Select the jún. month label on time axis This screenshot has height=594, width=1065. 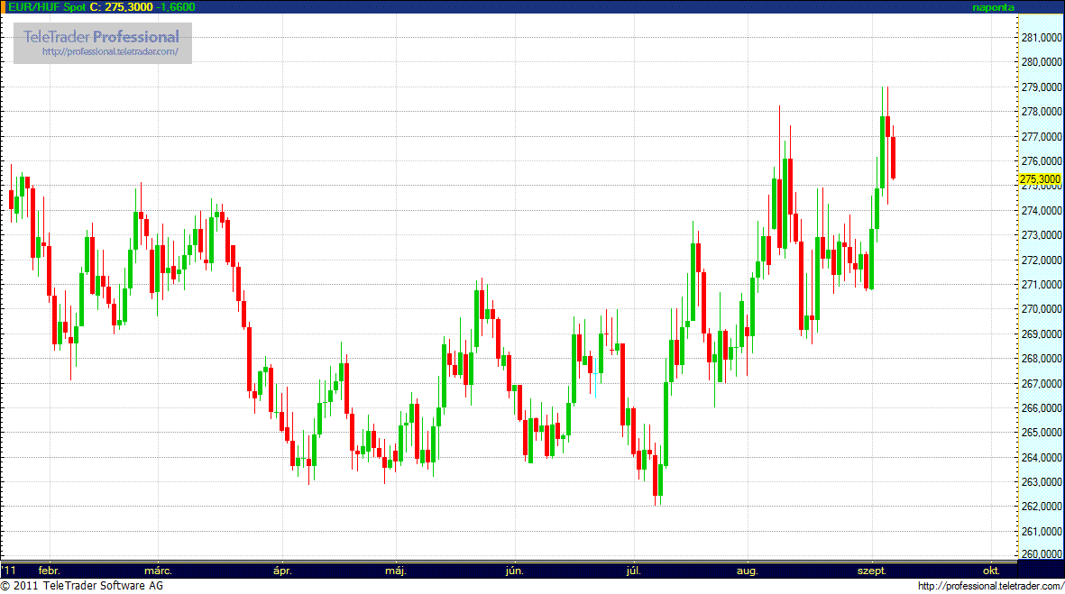click(x=515, y=571)
